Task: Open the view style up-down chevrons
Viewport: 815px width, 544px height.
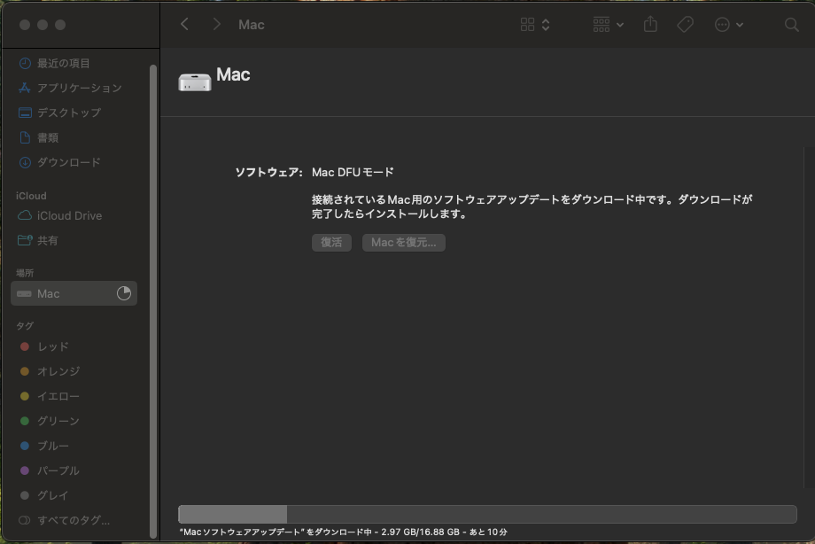Action: click(546, 25)
